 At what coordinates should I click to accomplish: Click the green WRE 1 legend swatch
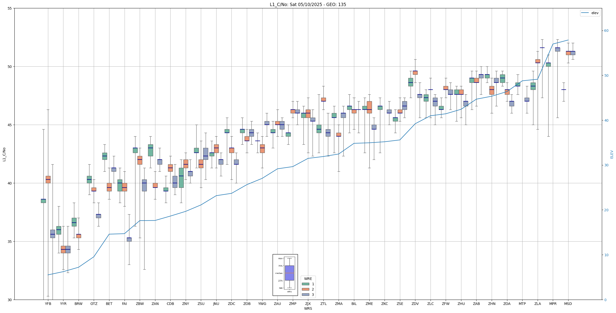[x=305, y=284]
